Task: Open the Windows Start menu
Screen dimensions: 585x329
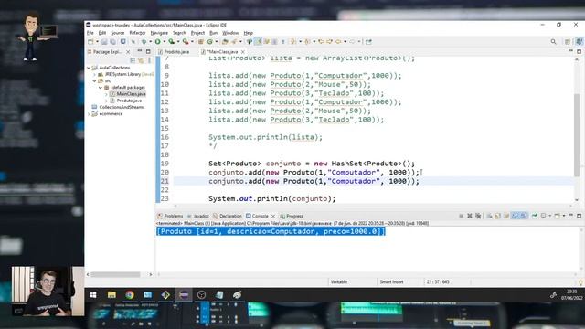Action: tap(93, 294)
